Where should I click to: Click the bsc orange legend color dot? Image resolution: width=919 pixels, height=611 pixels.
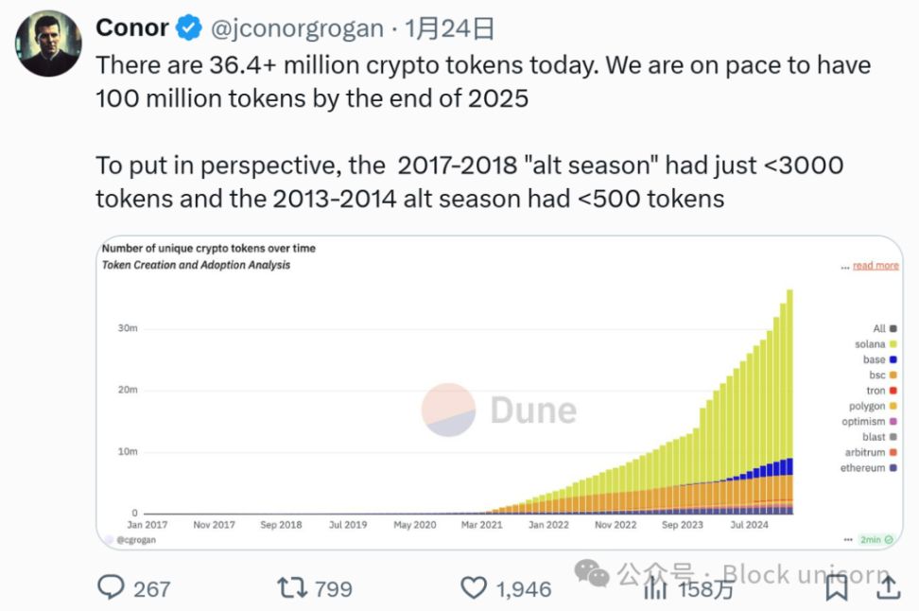(x=893, y=375)
